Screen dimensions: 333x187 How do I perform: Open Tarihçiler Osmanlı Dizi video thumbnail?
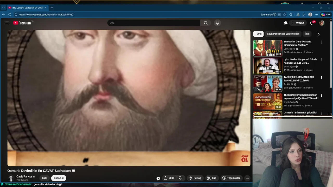[x=268, y=84]
